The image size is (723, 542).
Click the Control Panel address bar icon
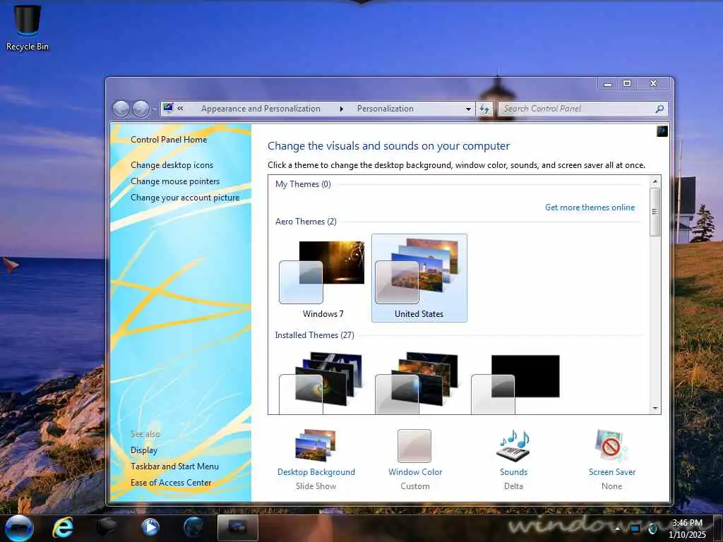click(x=168, y=108)
